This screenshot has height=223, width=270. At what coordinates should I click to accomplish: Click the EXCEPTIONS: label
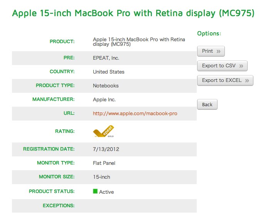59,205
